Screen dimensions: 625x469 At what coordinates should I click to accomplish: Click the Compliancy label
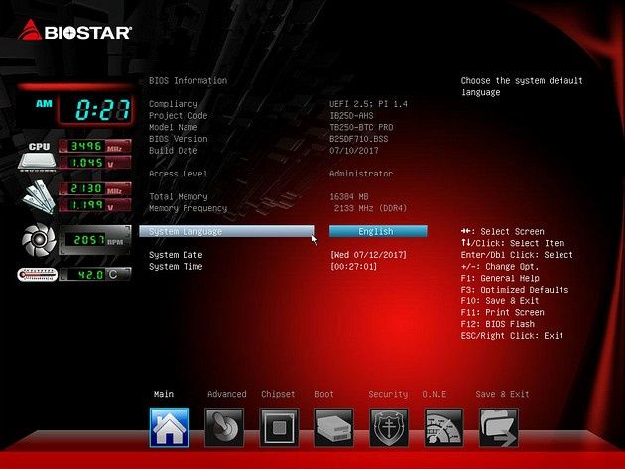coord(174,104)
